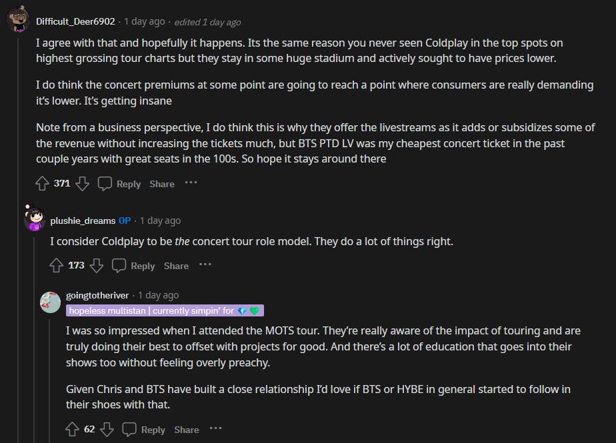616x443 pixels.
Task: Reply to goingtotheriver's comment
Action: click(x=145, y=430)
